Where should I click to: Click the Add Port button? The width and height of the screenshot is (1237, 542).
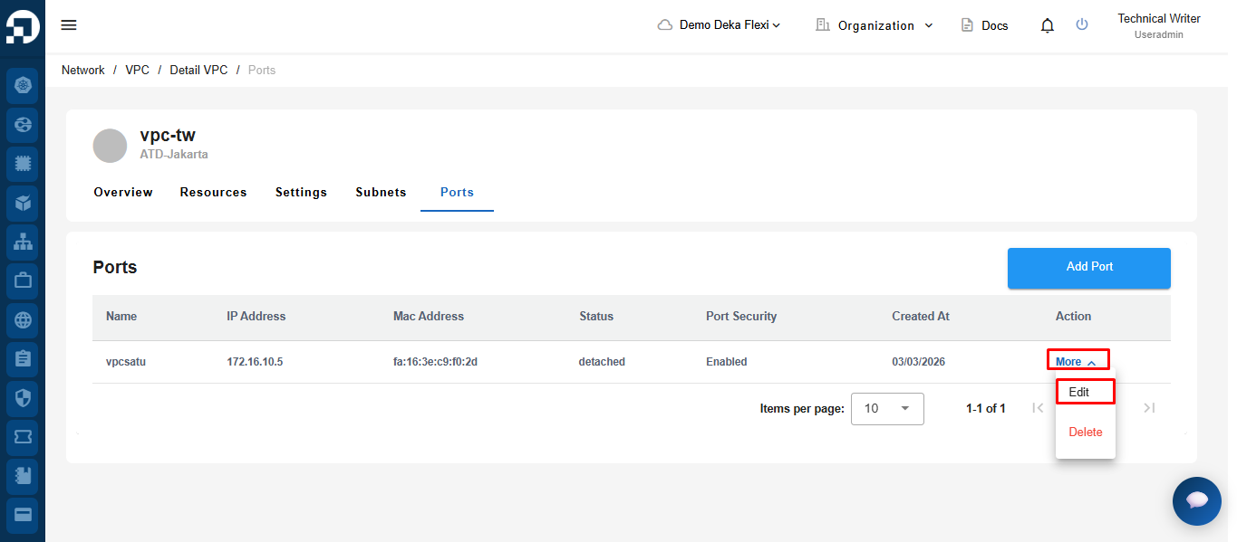pyautogui.click(x=1089, y=267)
